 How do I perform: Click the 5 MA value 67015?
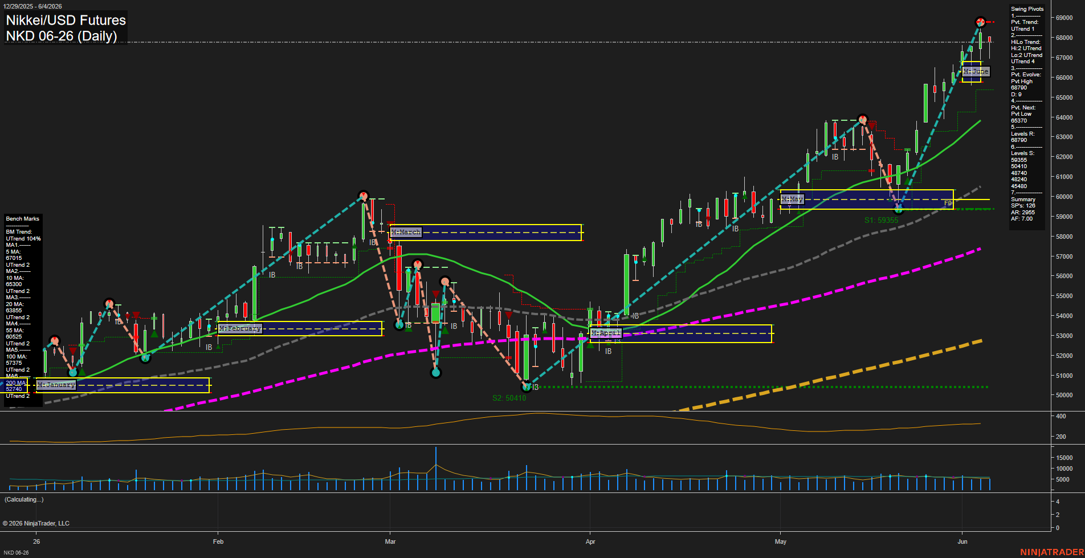pyautogui.click(x=14, y=258)
